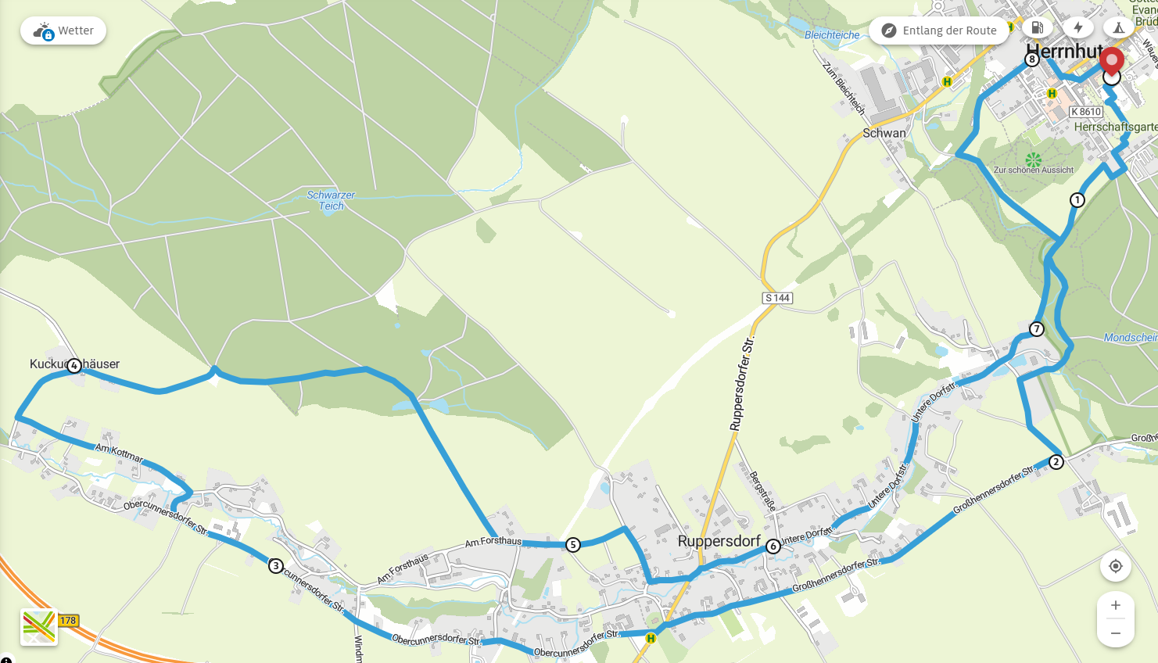Image resolution: width=1158 pixels, height=663 pixels.
Task: Show EV charging stations filter
Action: (x=1078, y=28)
